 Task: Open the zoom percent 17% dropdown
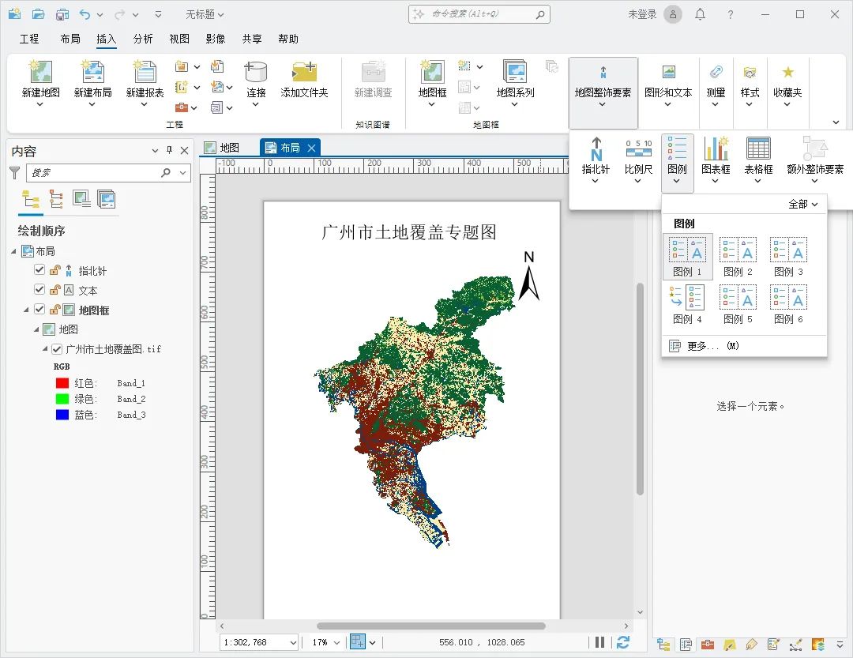point(336,643)
